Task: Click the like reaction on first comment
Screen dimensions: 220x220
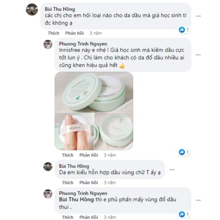Action: (182, 30)
